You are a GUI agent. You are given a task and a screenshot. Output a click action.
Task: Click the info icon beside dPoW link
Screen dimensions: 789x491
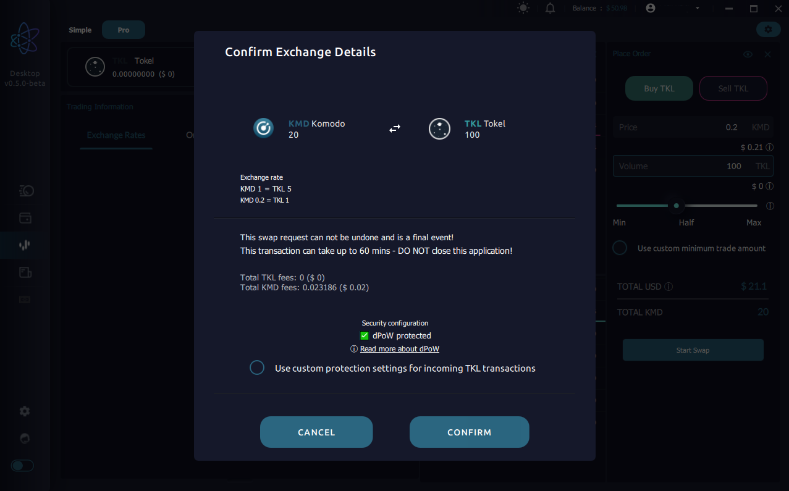pyautogui.click(x=354, y=349)
